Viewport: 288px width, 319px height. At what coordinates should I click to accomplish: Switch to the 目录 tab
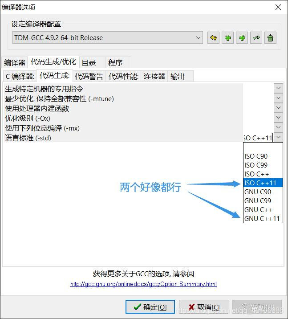pos(92,62)
